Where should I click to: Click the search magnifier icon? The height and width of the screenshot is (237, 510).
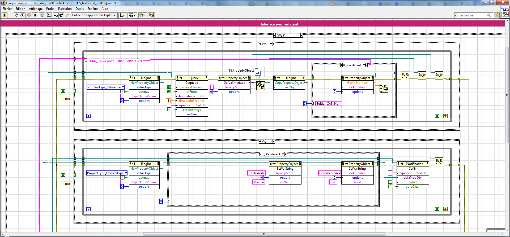click(x=488, y=15)
